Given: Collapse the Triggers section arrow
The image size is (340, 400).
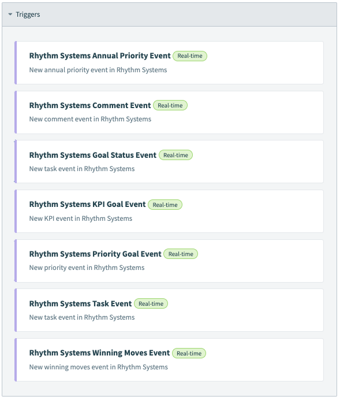Looking at the screenshot, I should (10, 14).
